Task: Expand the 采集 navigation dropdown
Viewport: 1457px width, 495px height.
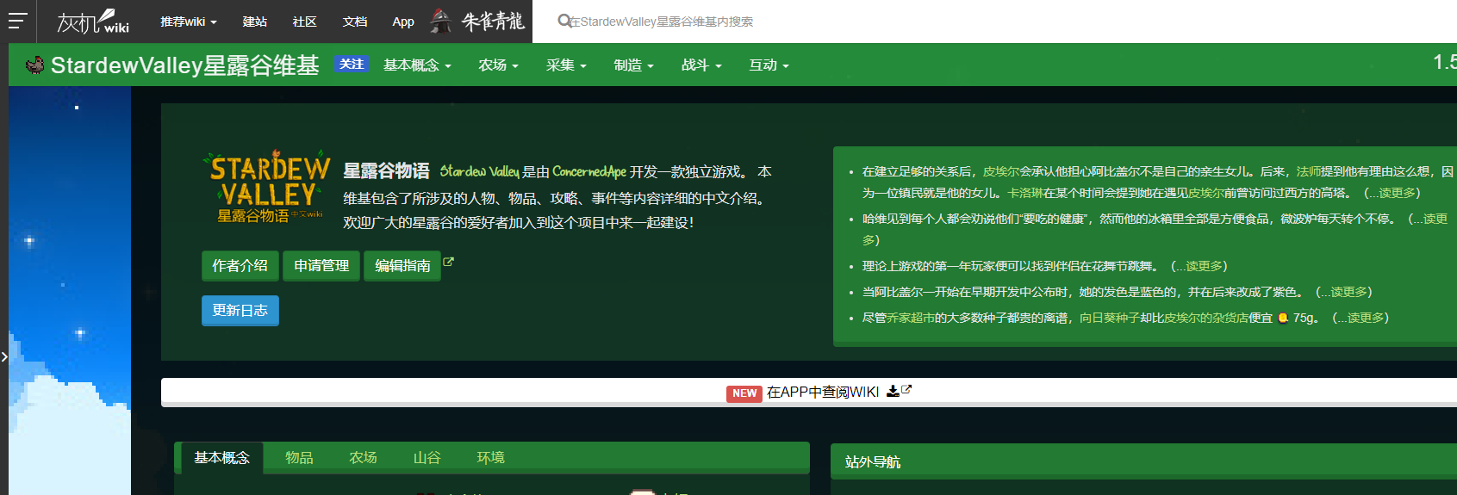Action: (566, 65)
